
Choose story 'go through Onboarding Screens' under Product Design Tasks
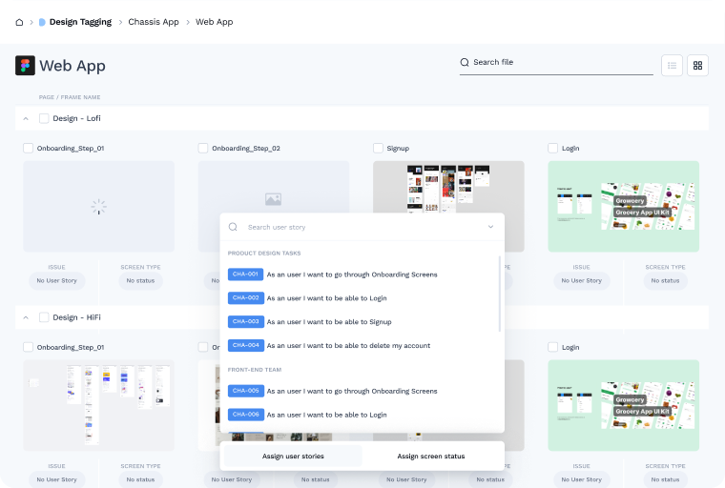[x=352, y=274]
